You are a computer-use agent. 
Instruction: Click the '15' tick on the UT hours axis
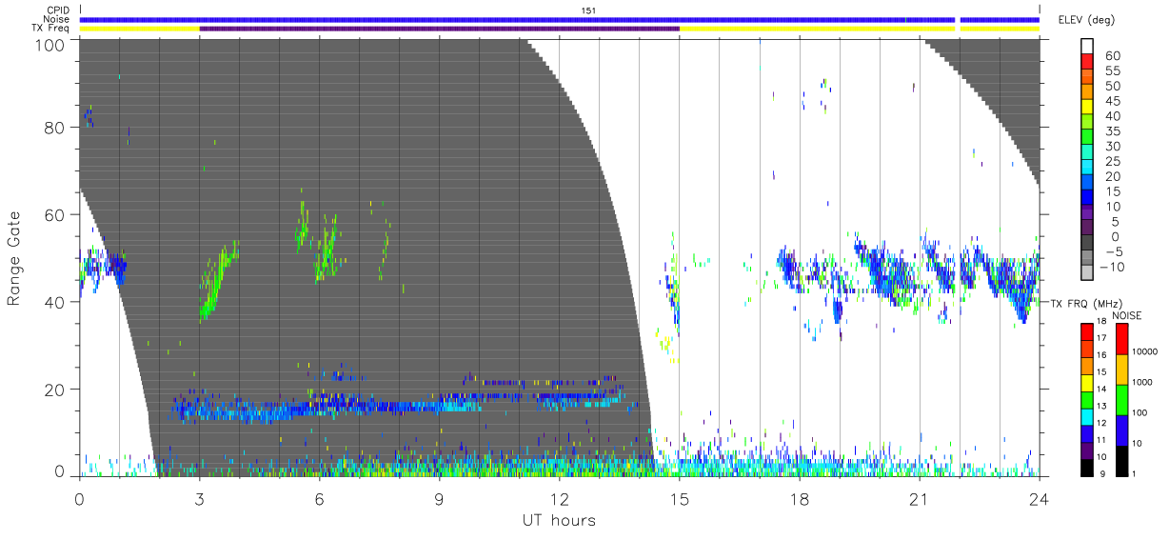[x=680, y=498]
